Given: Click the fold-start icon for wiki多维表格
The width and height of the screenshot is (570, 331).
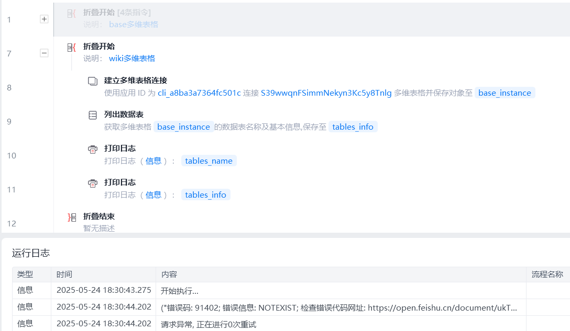Looking at the screenshot, I should (x=72, y=48).
